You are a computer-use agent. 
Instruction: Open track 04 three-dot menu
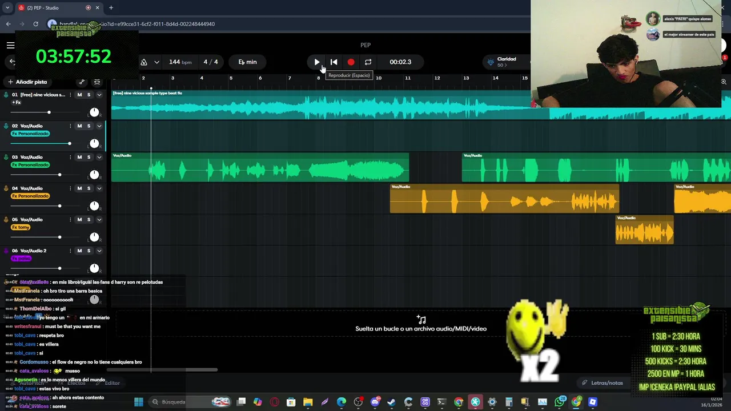click(70, 188)
